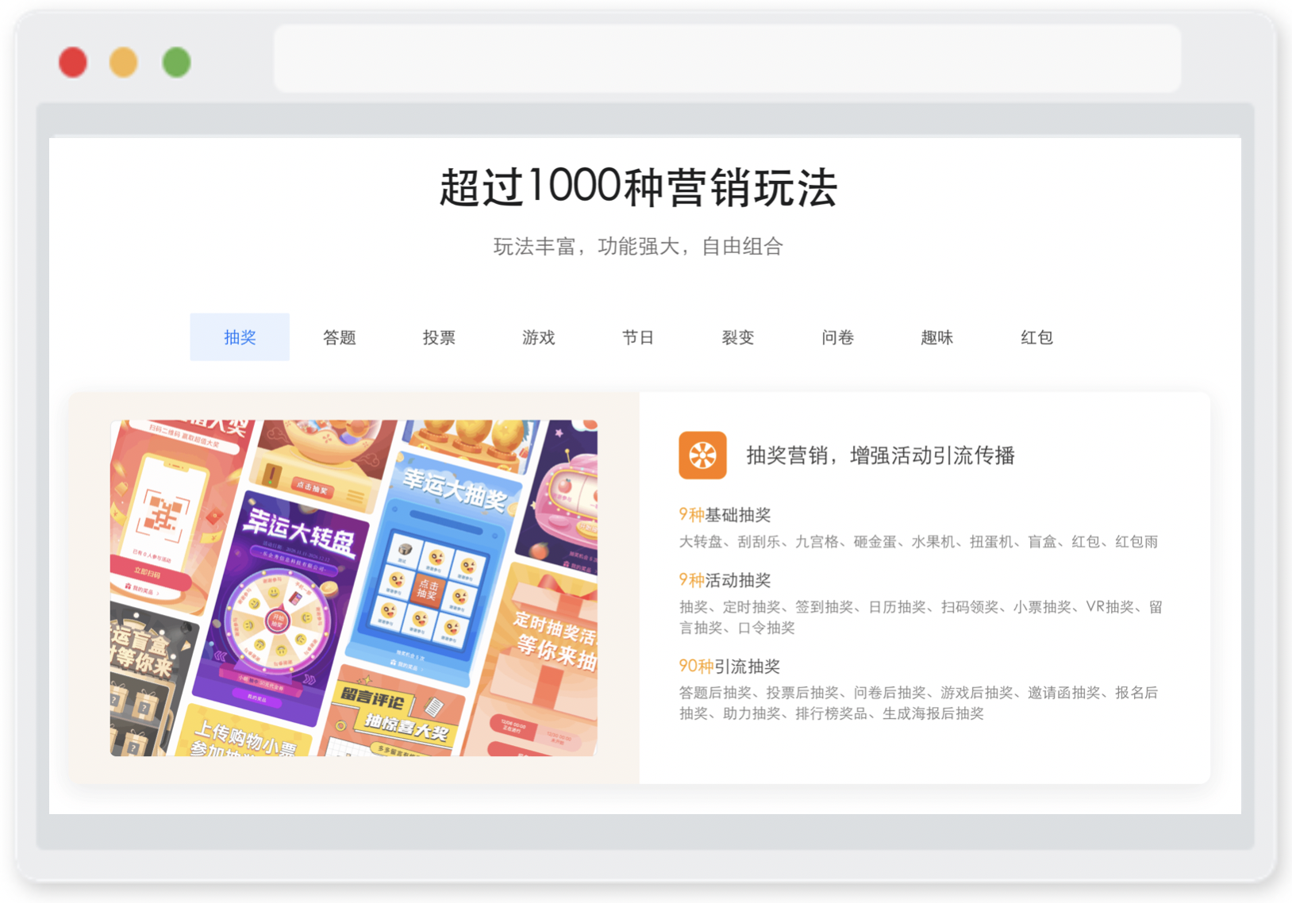
Task: Open the 趣味 tab
Action: [937, 337]
